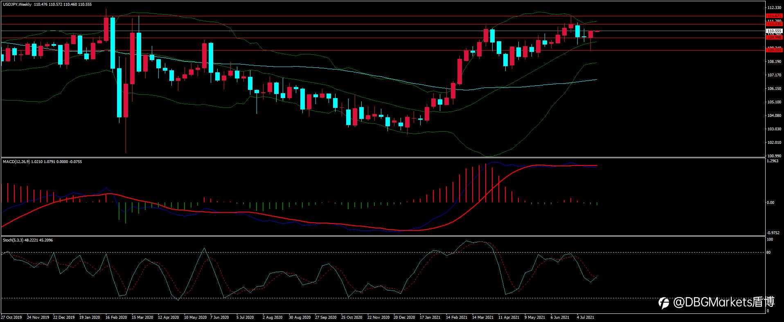Click the 25 Oct 2020 date marker
This screenshot has width=784, height=322.
pos(352,318)
